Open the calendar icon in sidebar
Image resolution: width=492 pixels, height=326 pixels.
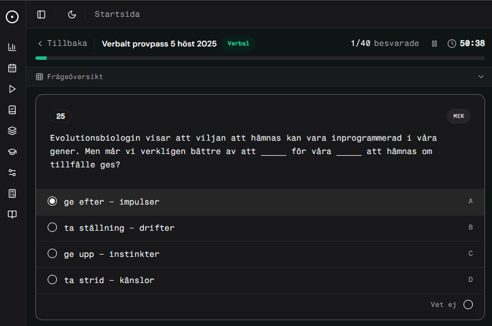12,68
